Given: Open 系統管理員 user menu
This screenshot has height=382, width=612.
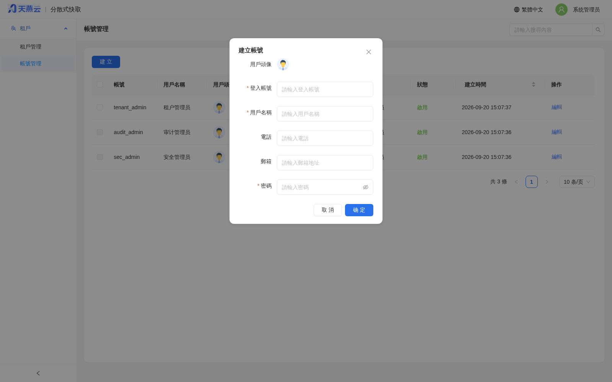Looking at the screenshot, I should pos(586,10).
